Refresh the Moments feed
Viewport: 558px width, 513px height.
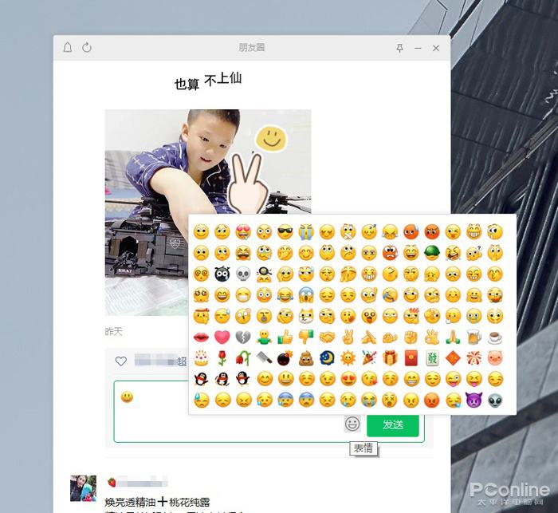point(87,47)
